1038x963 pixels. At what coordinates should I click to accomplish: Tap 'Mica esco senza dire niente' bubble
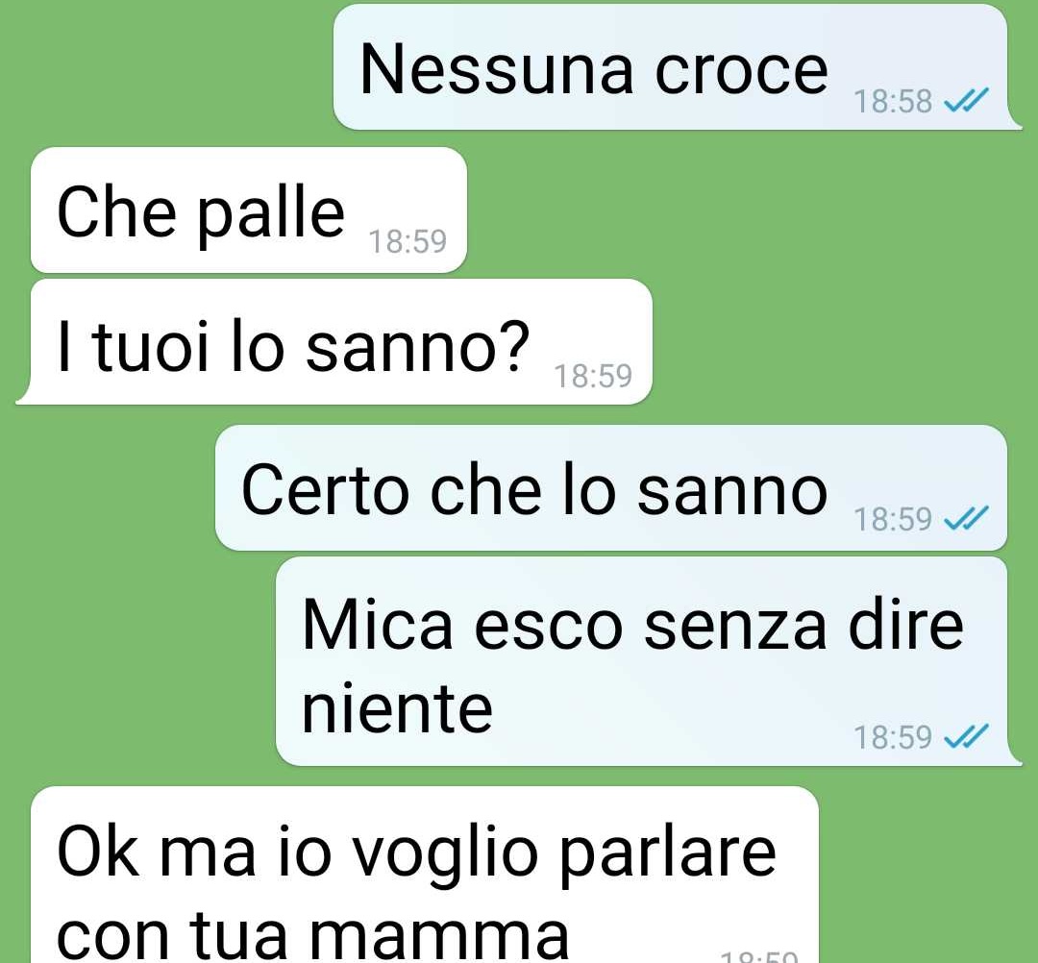point(648,661)
